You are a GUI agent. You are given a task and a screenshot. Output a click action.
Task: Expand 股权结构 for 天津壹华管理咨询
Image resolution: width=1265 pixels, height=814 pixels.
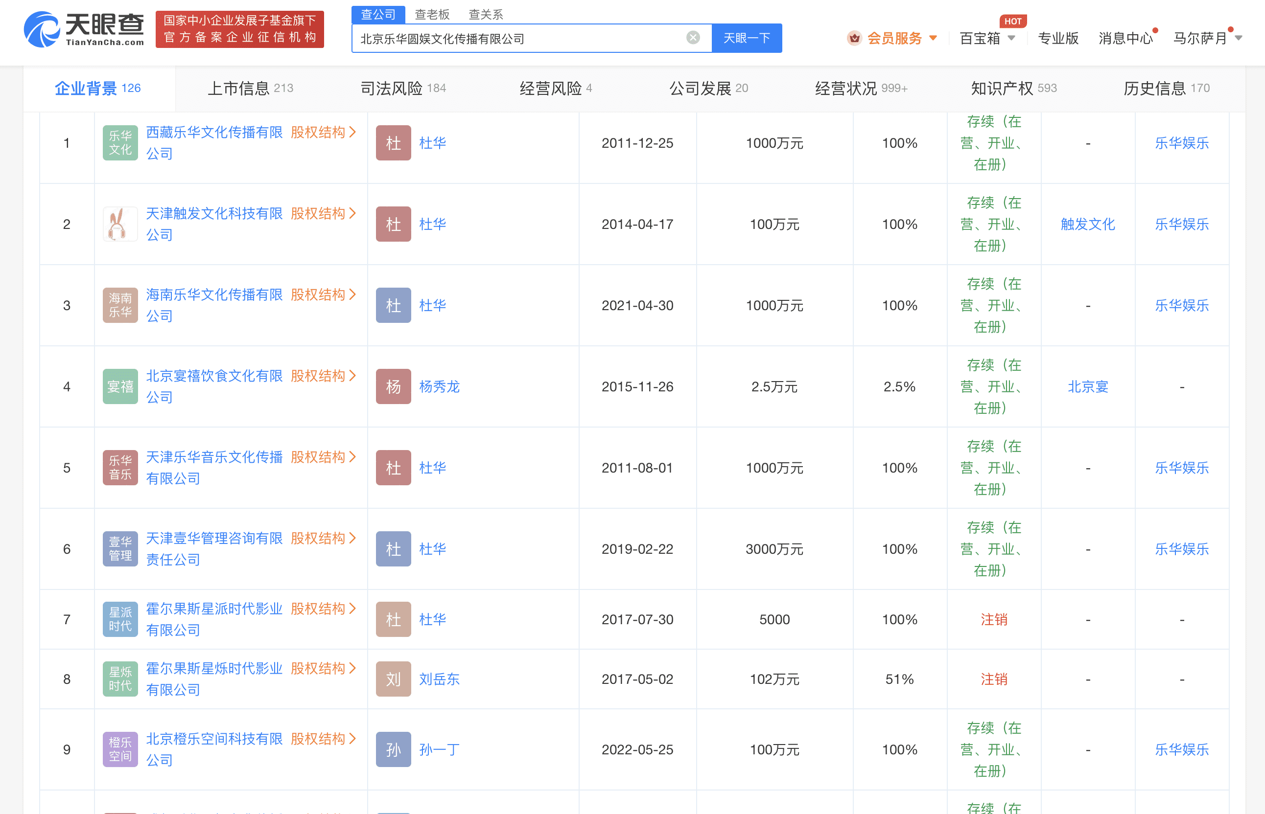324,538
